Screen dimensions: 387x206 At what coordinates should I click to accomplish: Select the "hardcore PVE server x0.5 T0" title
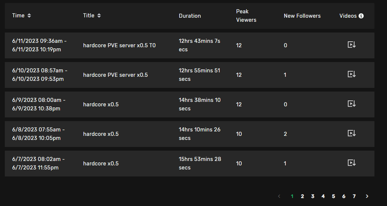(x=119, y=45)
